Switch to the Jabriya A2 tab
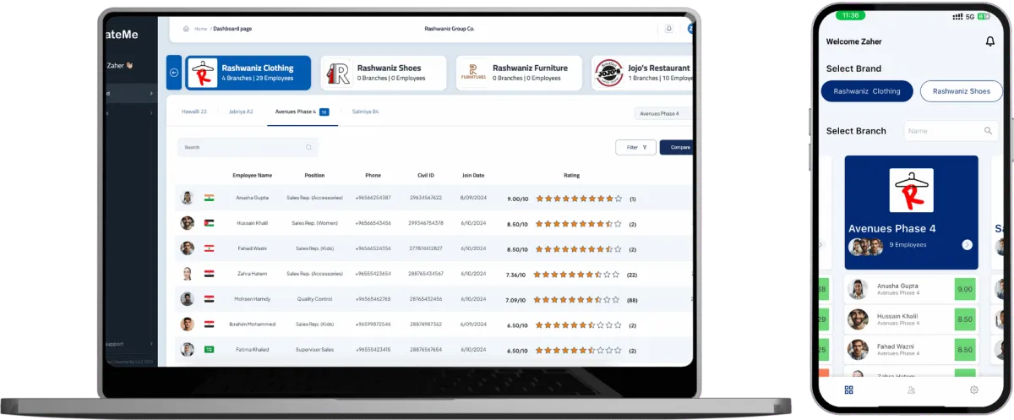Image resolution: width=1014 pixels, height=420 pixels. 241,112
